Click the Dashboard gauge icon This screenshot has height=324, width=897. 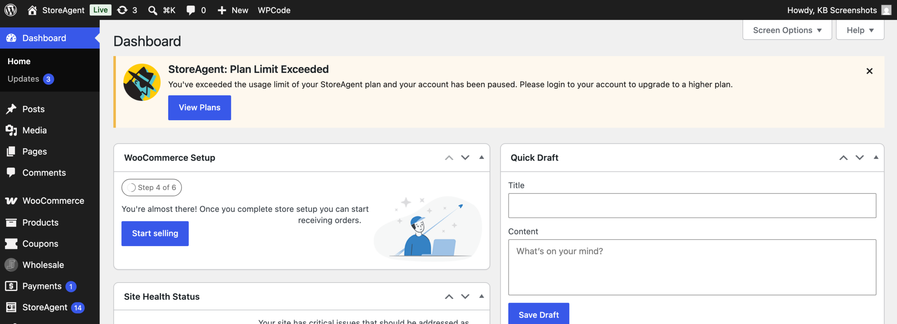[x=11, y=38]
